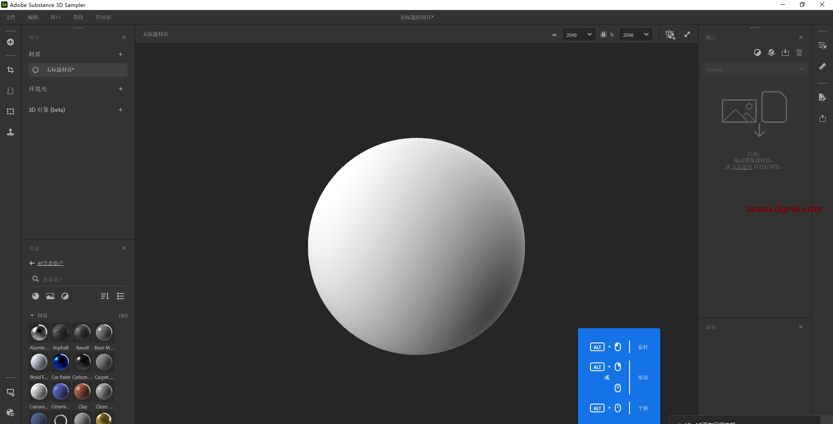Click the 初学者资产 back link

point(50,263)
